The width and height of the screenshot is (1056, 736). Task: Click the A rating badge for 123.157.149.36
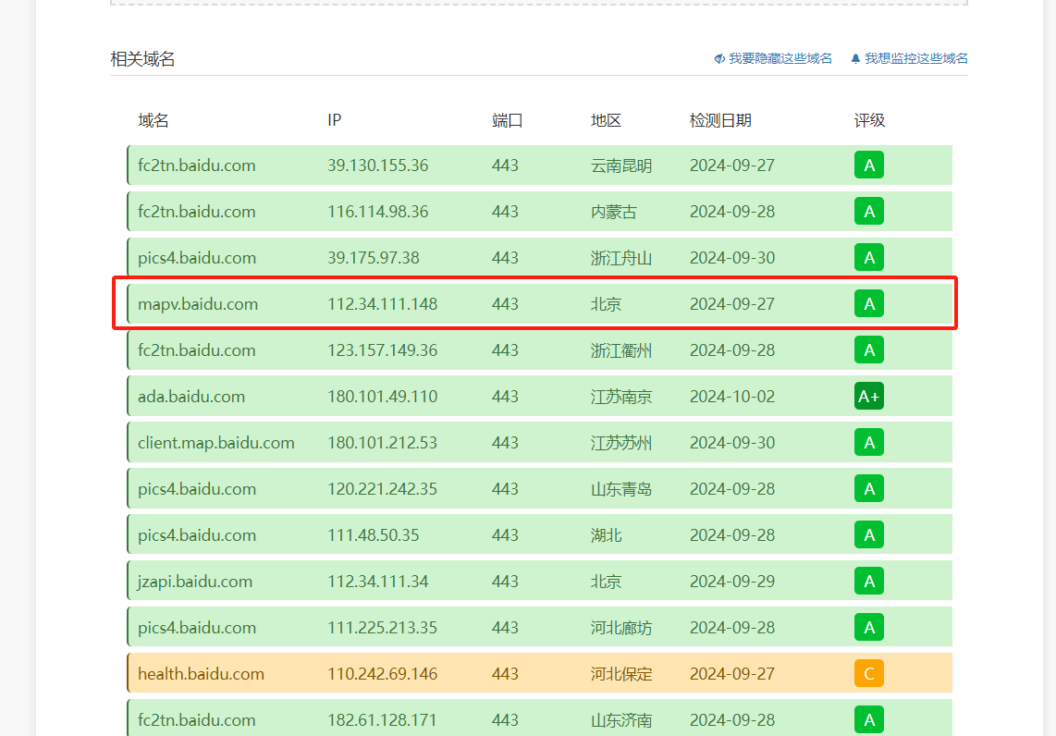click(x=869, y=350)
